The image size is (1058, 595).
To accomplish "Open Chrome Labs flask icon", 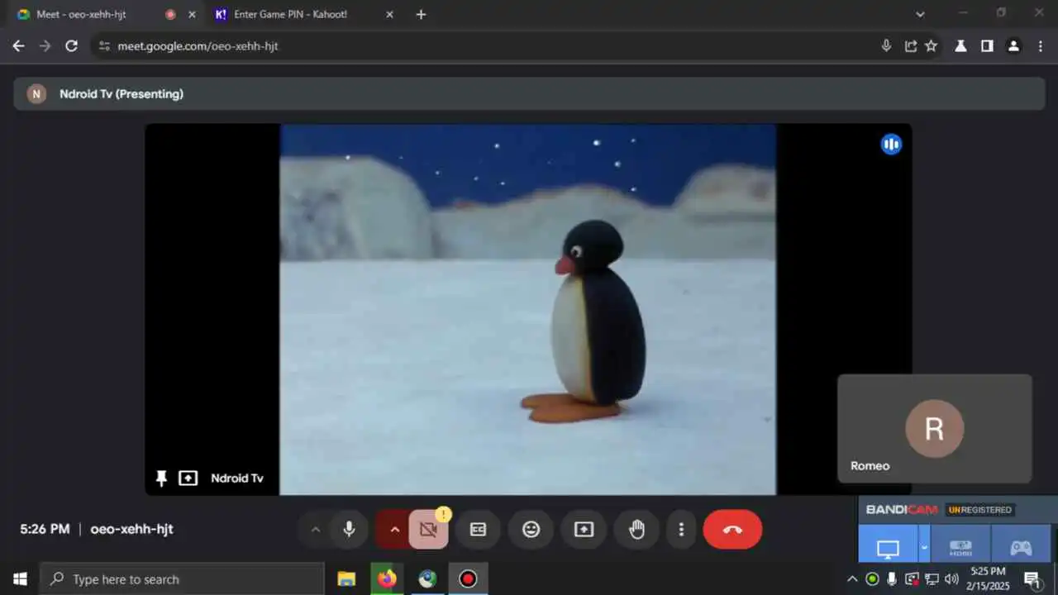I will [960, 46].
